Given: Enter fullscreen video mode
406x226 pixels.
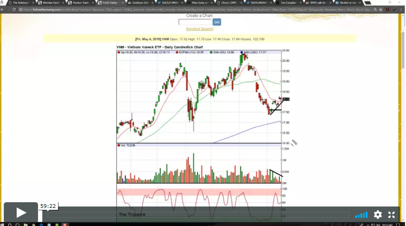Looking at the screenshot, I should tap(392, 215).
